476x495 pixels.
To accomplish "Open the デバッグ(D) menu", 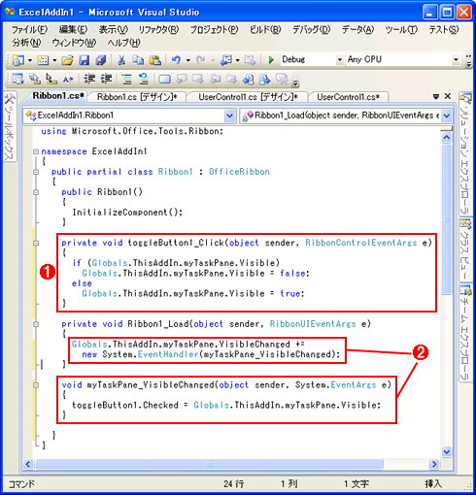I will click(x=311, y=30).
